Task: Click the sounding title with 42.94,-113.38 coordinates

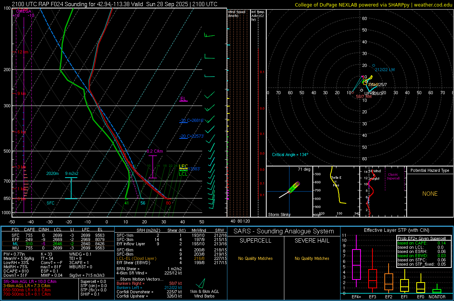Action: [x=115, y=4]
